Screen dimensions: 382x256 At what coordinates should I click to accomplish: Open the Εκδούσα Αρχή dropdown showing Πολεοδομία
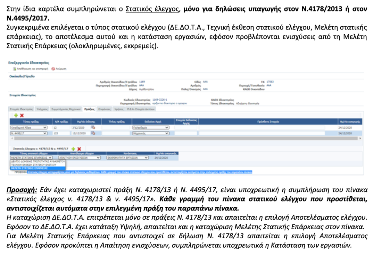(x=166, y=127)
